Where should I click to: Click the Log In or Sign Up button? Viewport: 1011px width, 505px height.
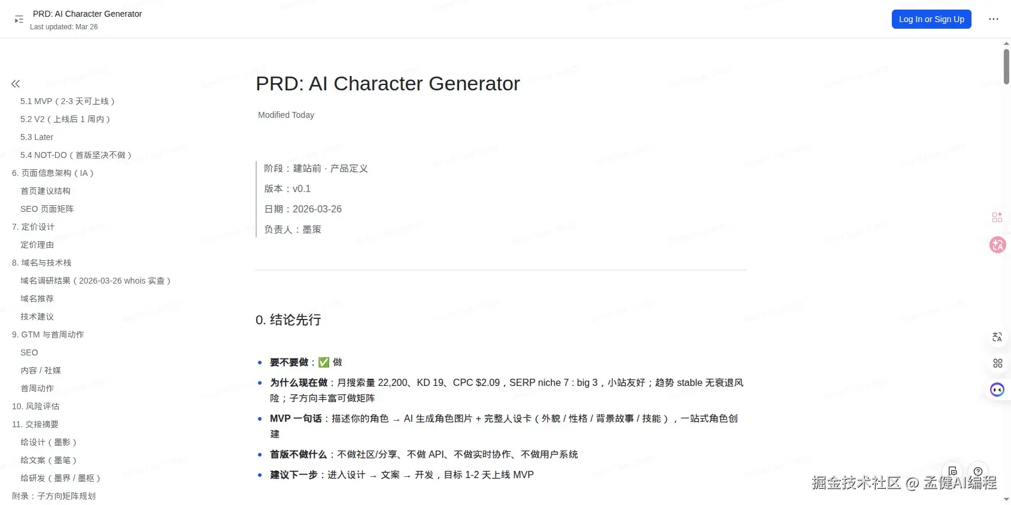(931, 19)
